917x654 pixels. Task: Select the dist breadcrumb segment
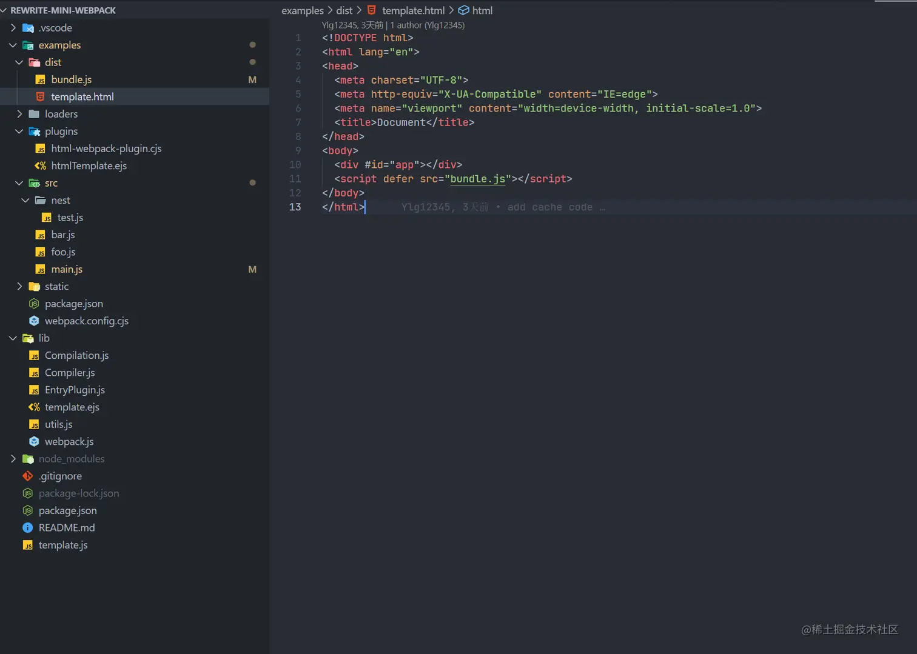(344, 10)
